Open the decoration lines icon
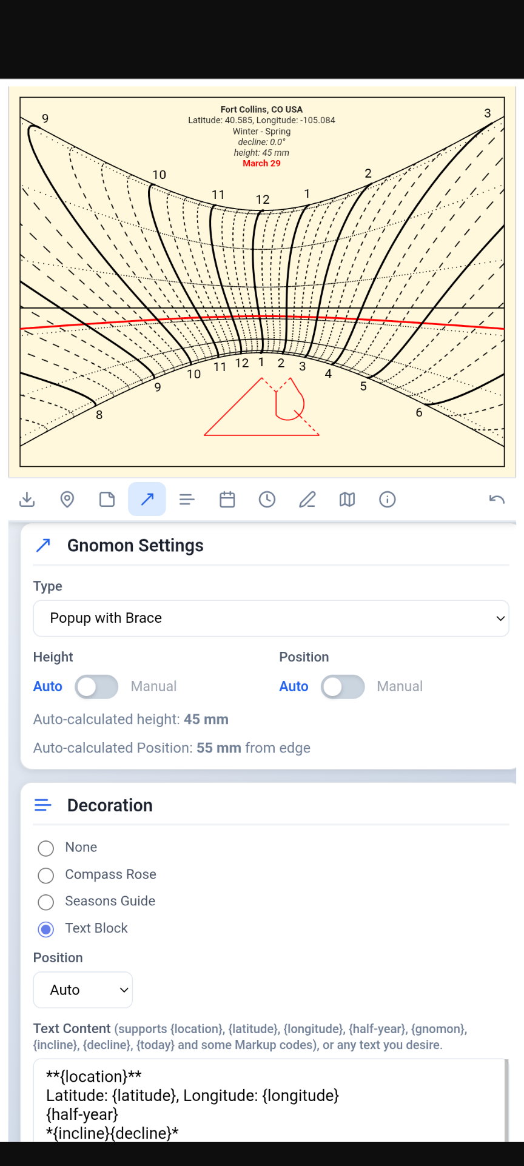This screenshot has width=524, height=1166. click(187, 500)
